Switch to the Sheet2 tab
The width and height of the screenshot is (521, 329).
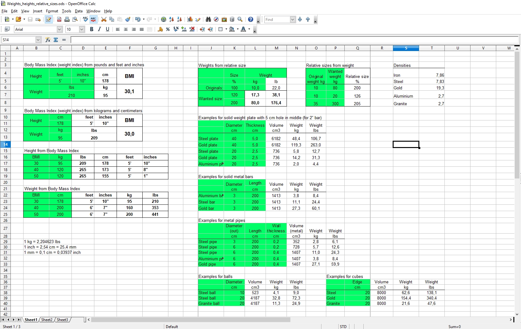tap(47, 320)
